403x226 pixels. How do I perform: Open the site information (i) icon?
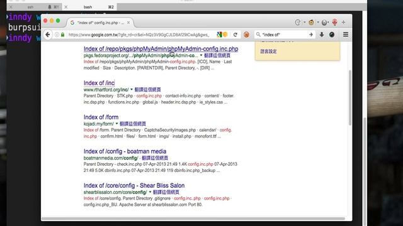click(57, 35)
